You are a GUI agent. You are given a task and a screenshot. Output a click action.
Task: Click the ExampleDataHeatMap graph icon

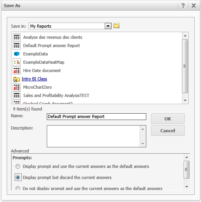click(17, 62)
